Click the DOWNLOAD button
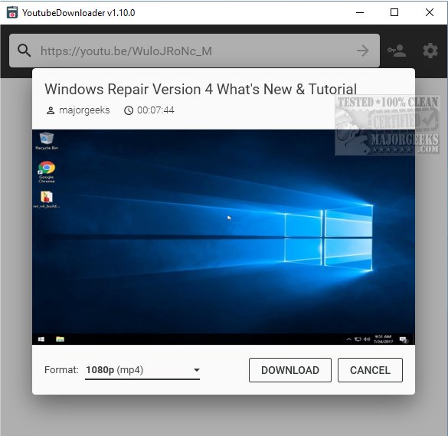Screen dimensions: 448x436 click(290, 370)
